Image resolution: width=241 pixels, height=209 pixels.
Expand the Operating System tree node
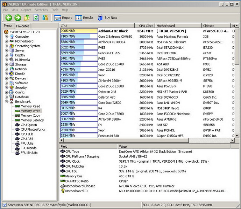pyautogui.click(x=6, y=46)
